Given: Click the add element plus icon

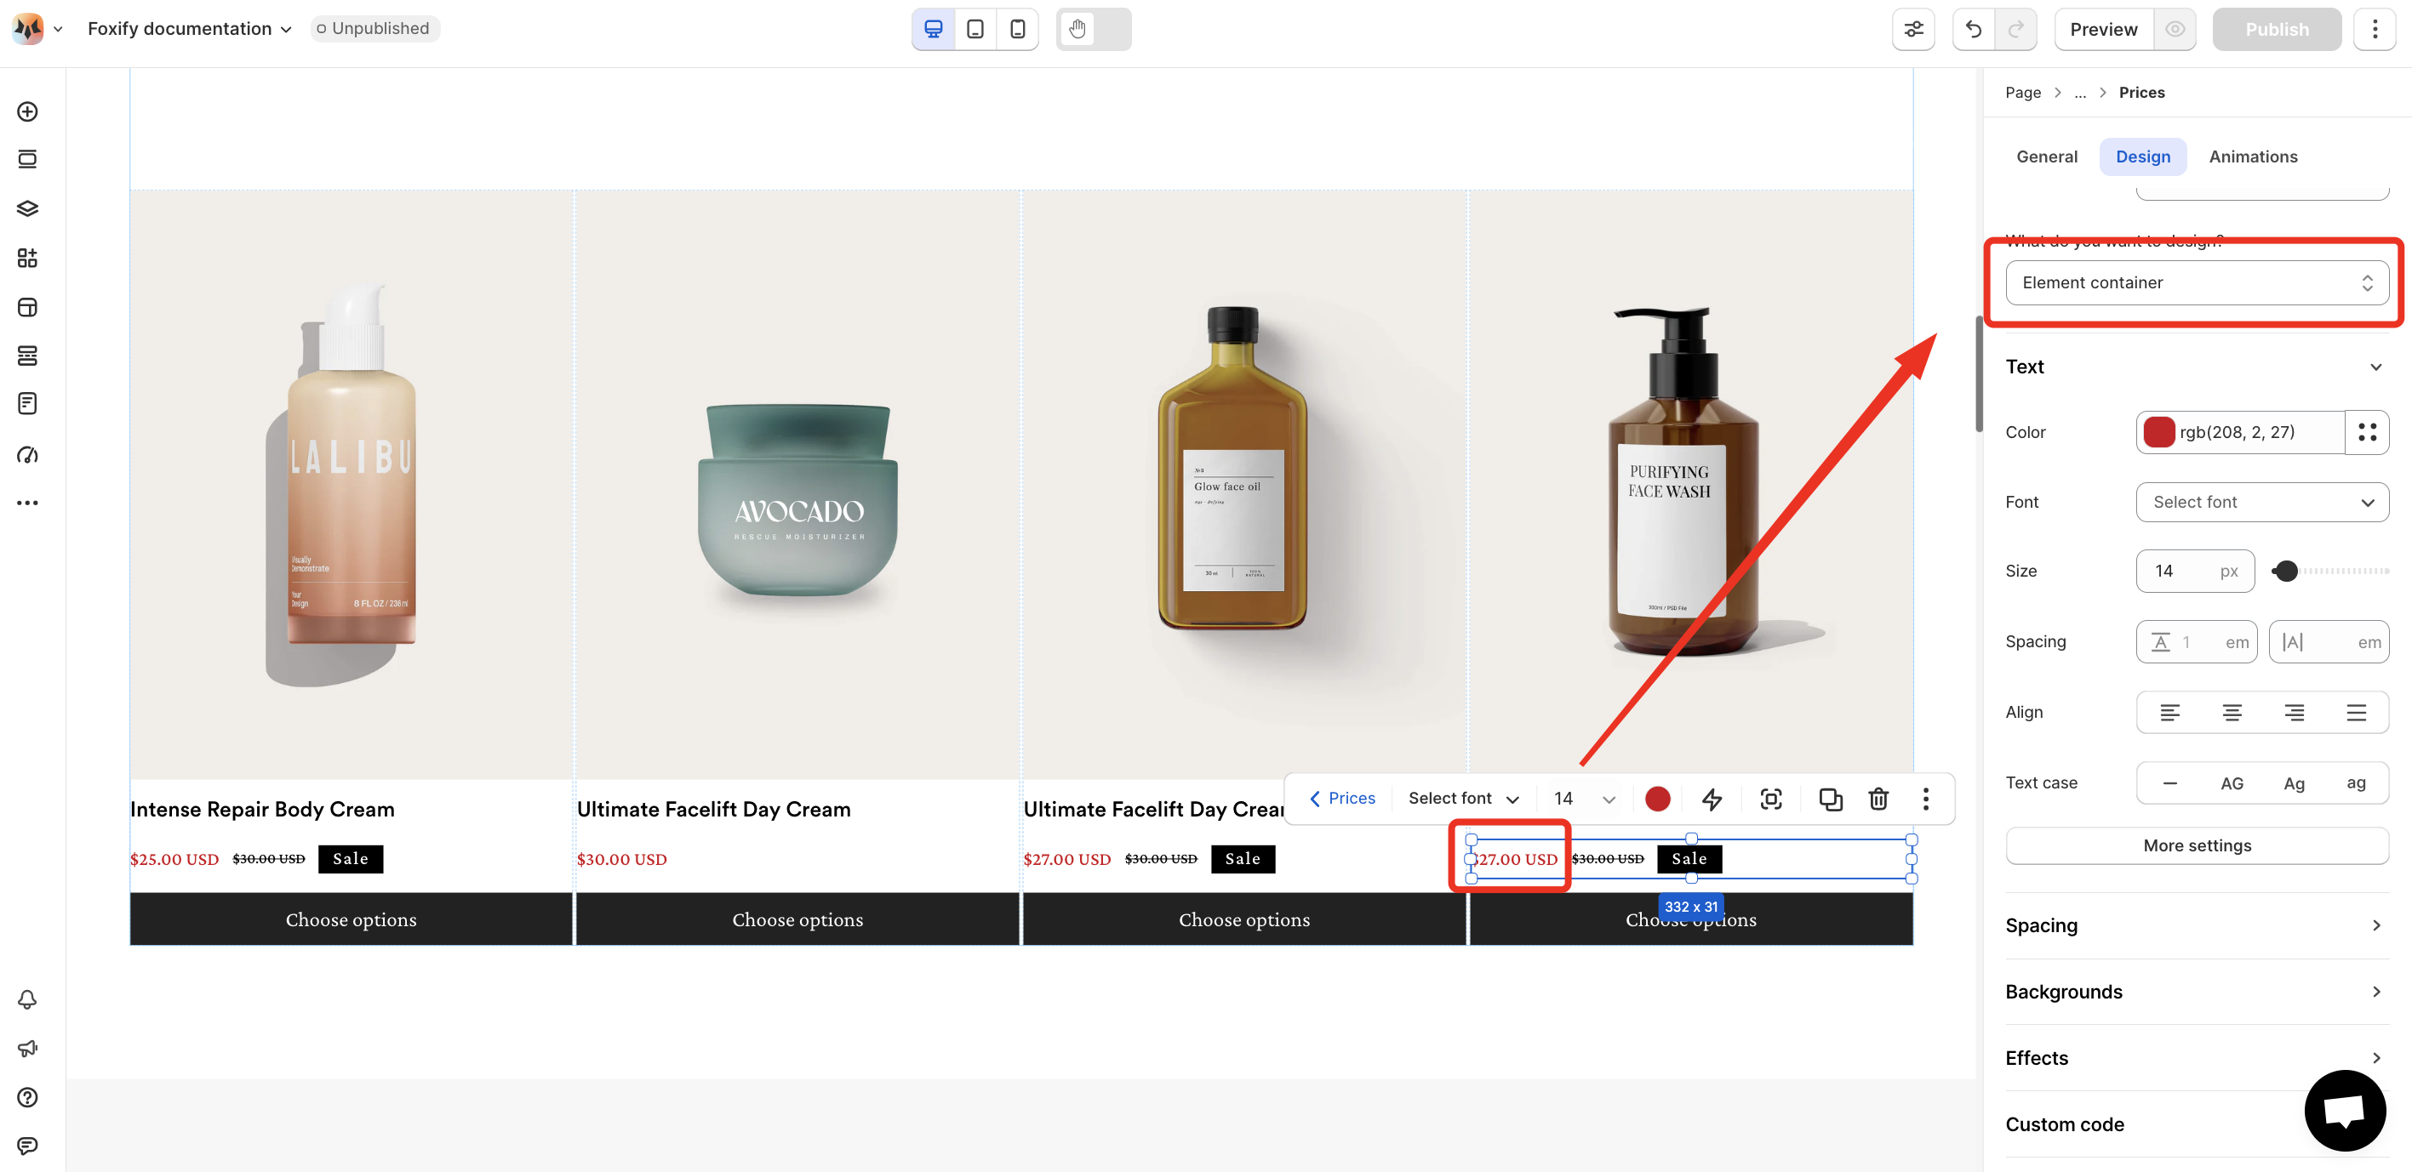Looking at the screenshot, I should click(27, 111).
